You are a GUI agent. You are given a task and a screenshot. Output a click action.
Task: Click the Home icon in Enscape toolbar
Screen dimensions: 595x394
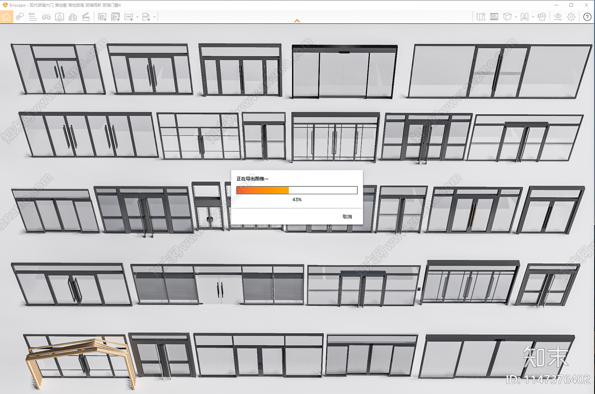point(7,17)
